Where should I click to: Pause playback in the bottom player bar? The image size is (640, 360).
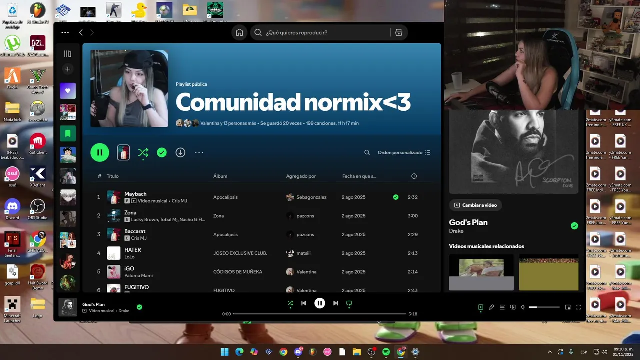point(320,303)
